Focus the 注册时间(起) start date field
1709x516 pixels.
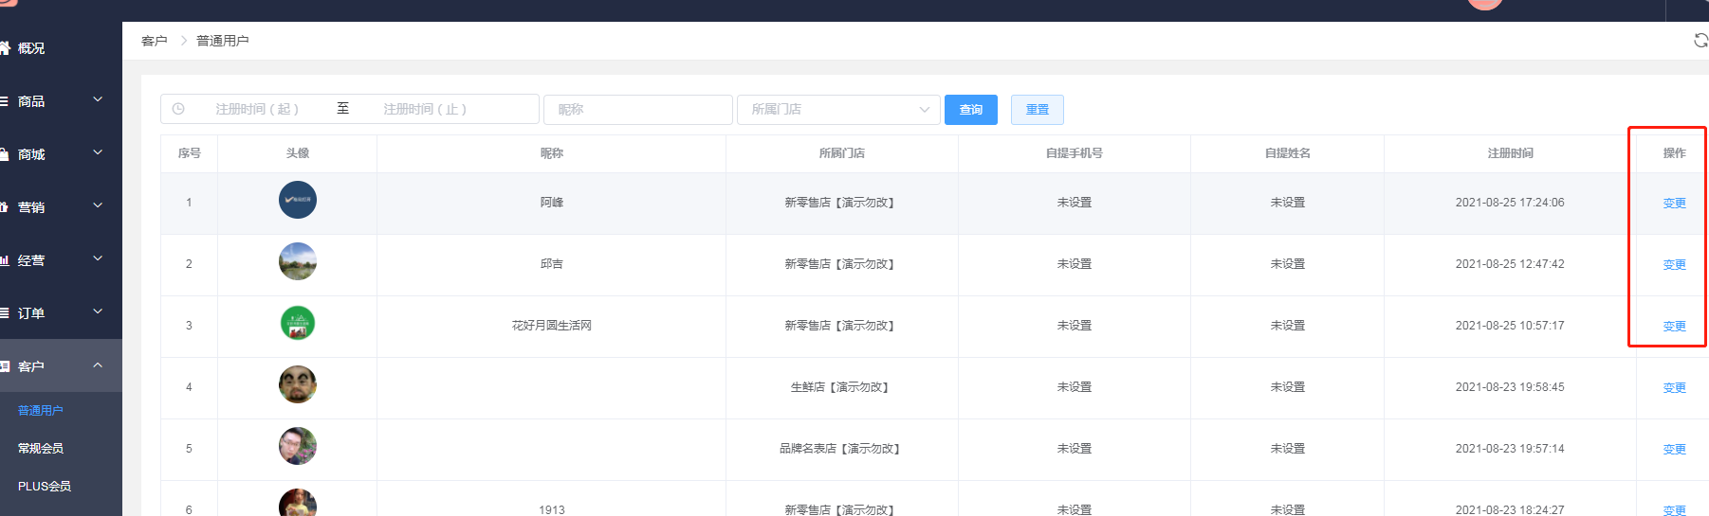258,110
